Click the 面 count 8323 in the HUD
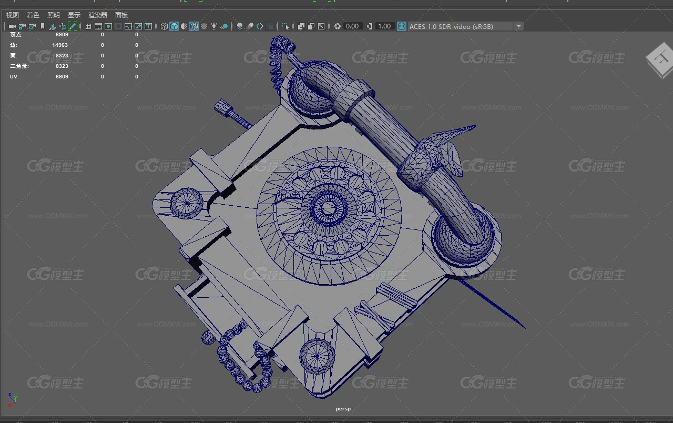This screenshot has height=423, width=673. tap(62, 56)
